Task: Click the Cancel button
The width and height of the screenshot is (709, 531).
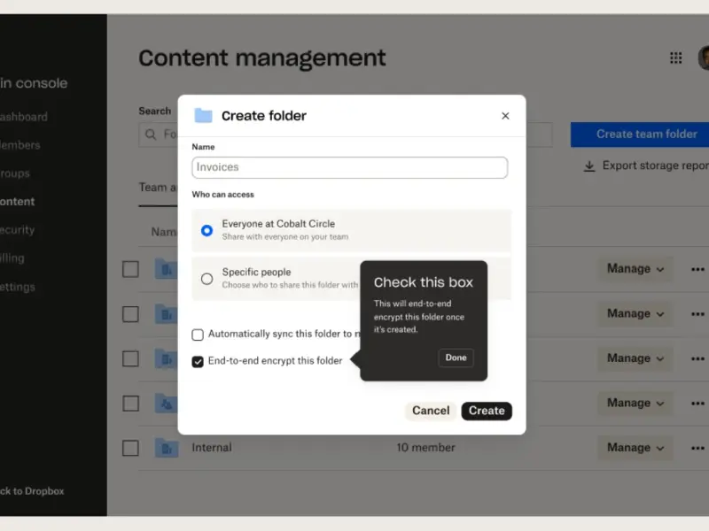Action: click(431, 411)
